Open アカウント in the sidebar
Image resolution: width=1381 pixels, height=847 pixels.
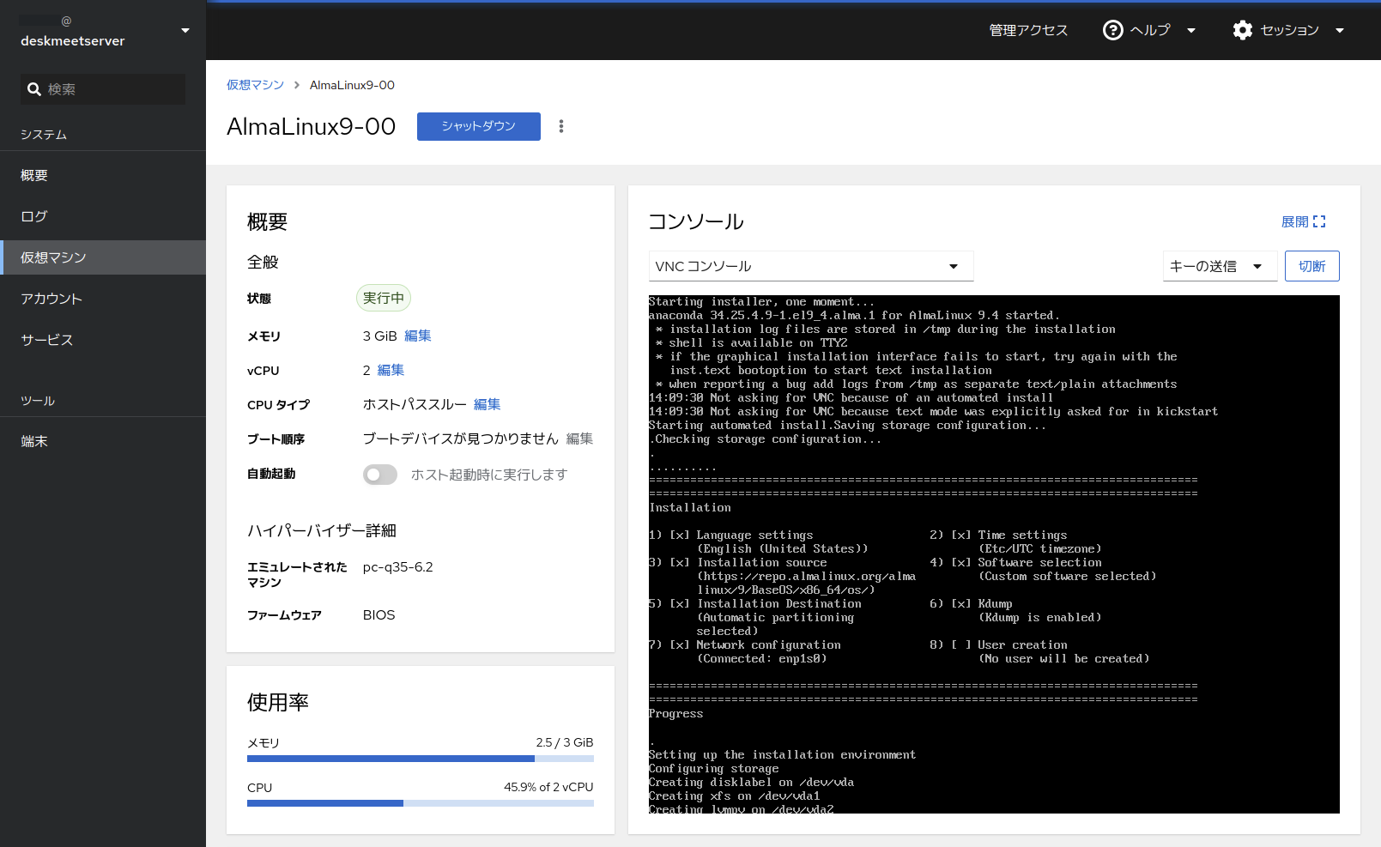(103, 299)
